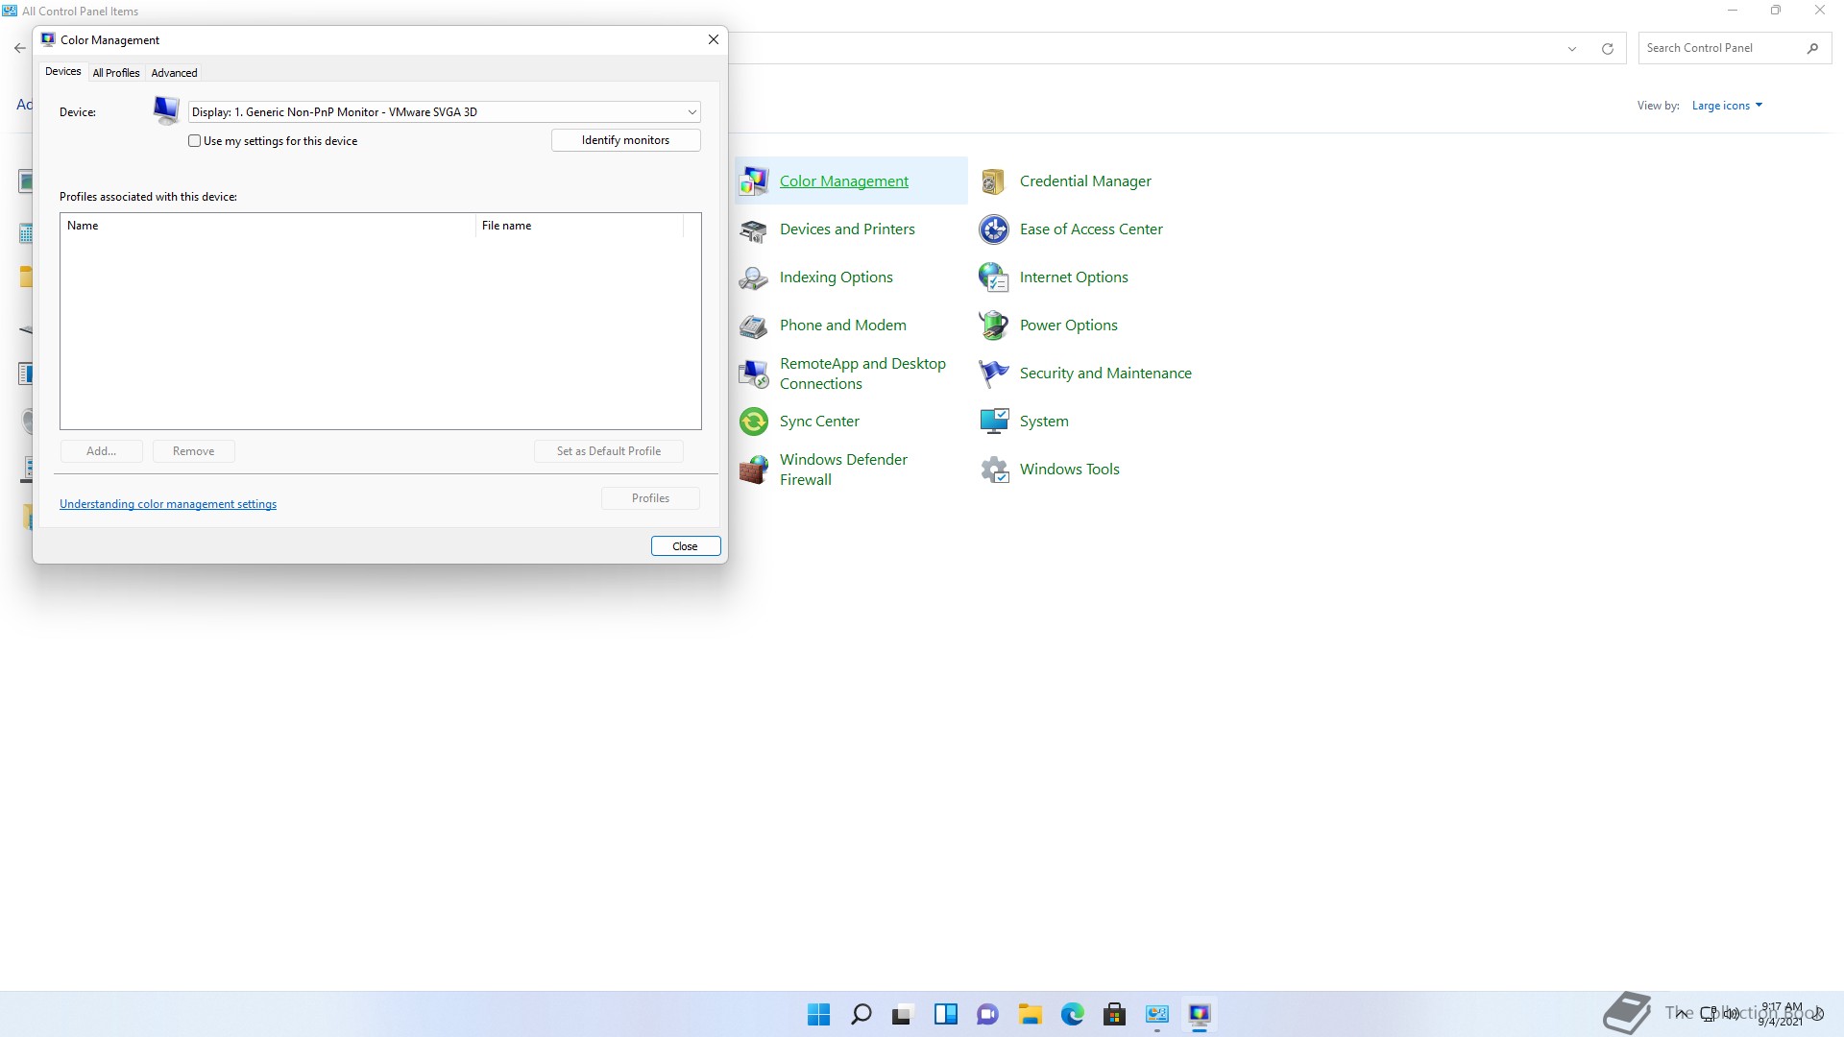This screenshot has height=1037, width=1844.
Task: Click the Sync Center text link
Action: 819,422
